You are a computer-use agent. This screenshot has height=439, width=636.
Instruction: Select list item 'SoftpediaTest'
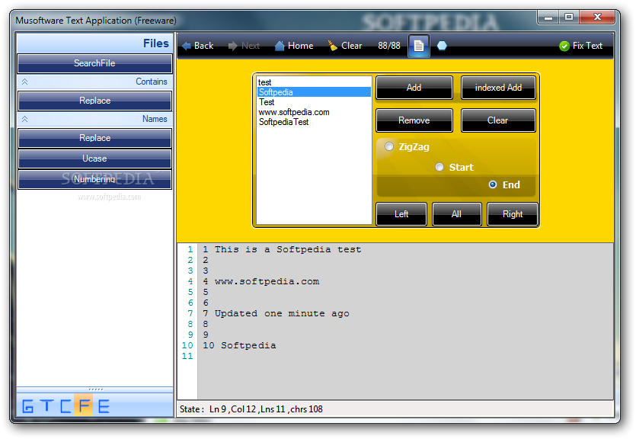pyautogui.click(x=314, y=122)
